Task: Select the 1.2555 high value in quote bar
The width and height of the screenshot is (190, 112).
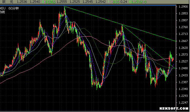Action: (62, 2)
